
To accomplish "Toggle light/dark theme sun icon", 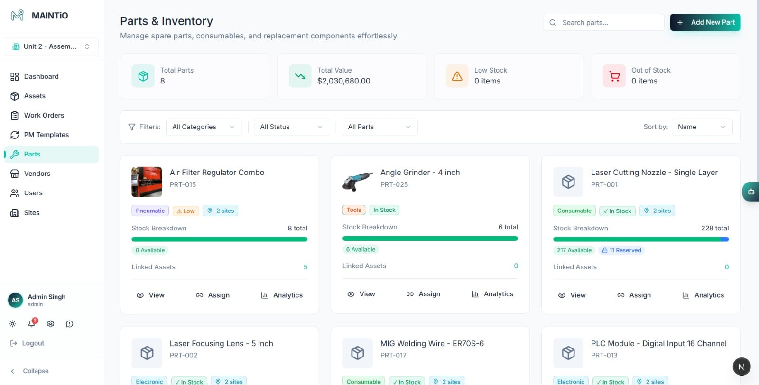I will tap(12, 324).
